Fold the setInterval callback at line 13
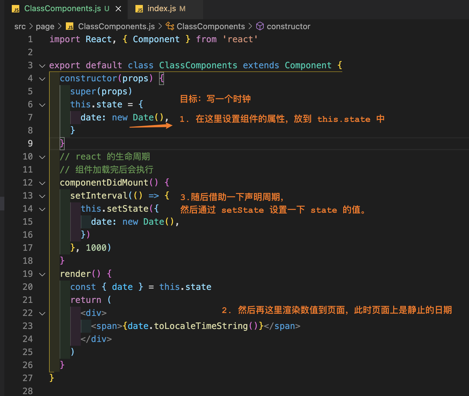 pos(42,196)
